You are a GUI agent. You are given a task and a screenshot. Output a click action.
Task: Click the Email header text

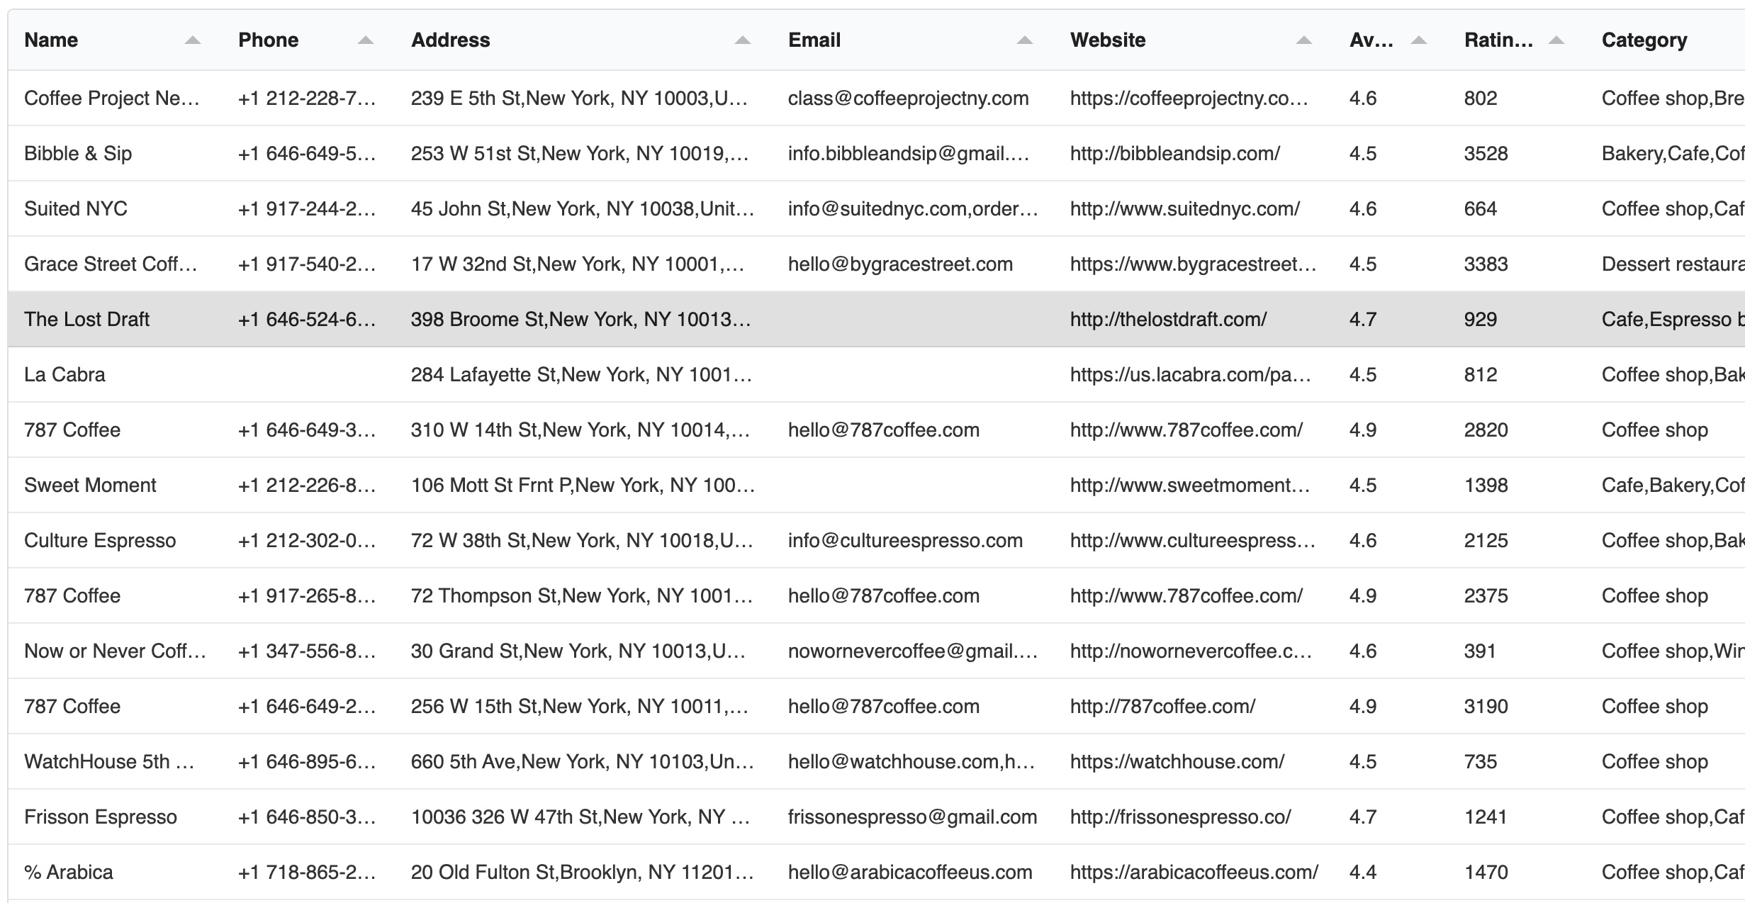814,40
